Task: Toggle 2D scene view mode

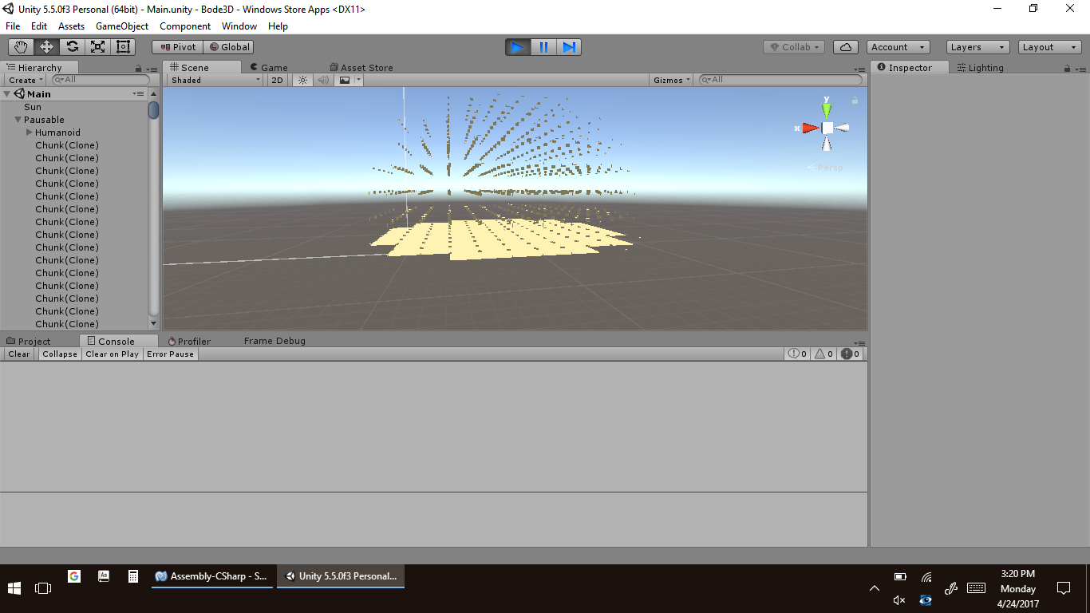Action: tap(277, 80)
